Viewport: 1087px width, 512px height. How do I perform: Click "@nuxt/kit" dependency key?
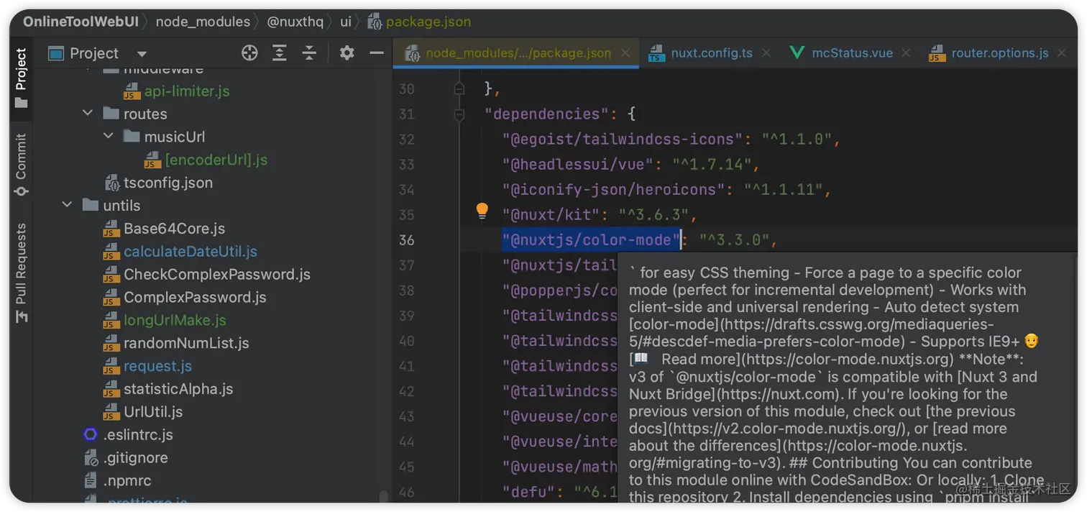click(551, 215)
